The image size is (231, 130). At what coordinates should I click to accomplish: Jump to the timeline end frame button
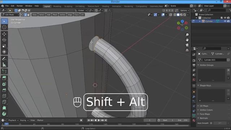106,120
